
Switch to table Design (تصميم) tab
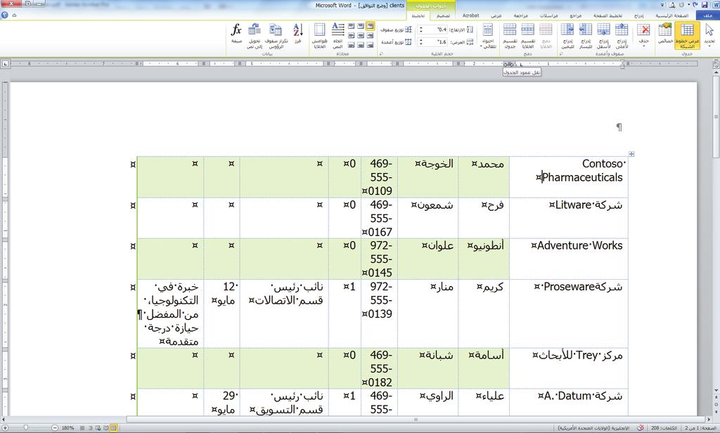[x=443, y=15]
